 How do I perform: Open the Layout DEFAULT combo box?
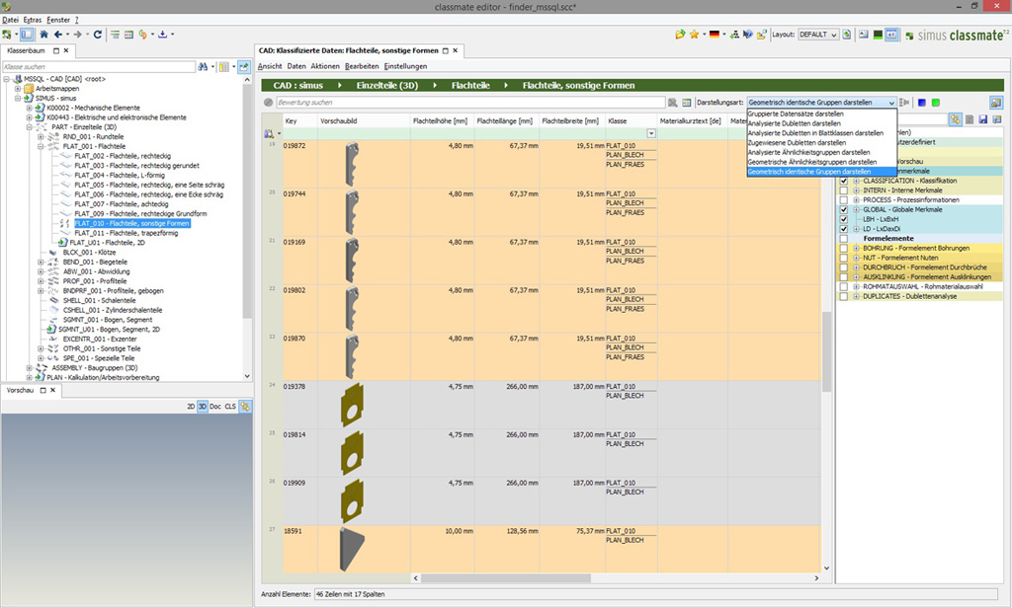[x=818, y=35]
